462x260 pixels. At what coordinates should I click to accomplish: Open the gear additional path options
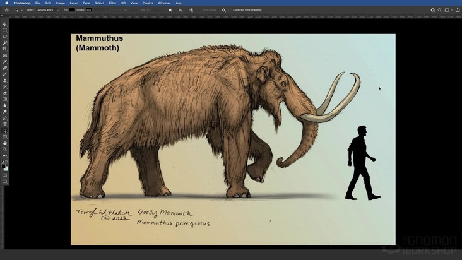click(223, 10)
